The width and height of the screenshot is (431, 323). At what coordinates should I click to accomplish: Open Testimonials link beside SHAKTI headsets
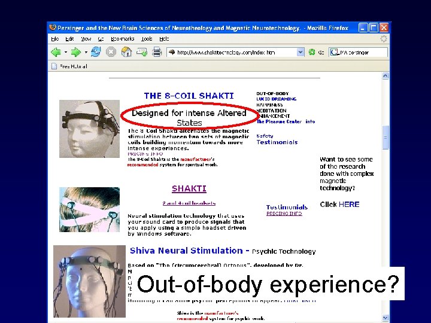287,207
